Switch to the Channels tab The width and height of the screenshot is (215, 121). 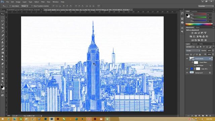[x=194, y=44]
